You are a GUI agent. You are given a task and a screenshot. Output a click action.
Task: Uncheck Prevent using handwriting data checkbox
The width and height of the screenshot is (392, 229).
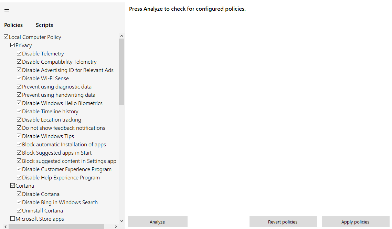pyautogui.click(x=19, y=95)
